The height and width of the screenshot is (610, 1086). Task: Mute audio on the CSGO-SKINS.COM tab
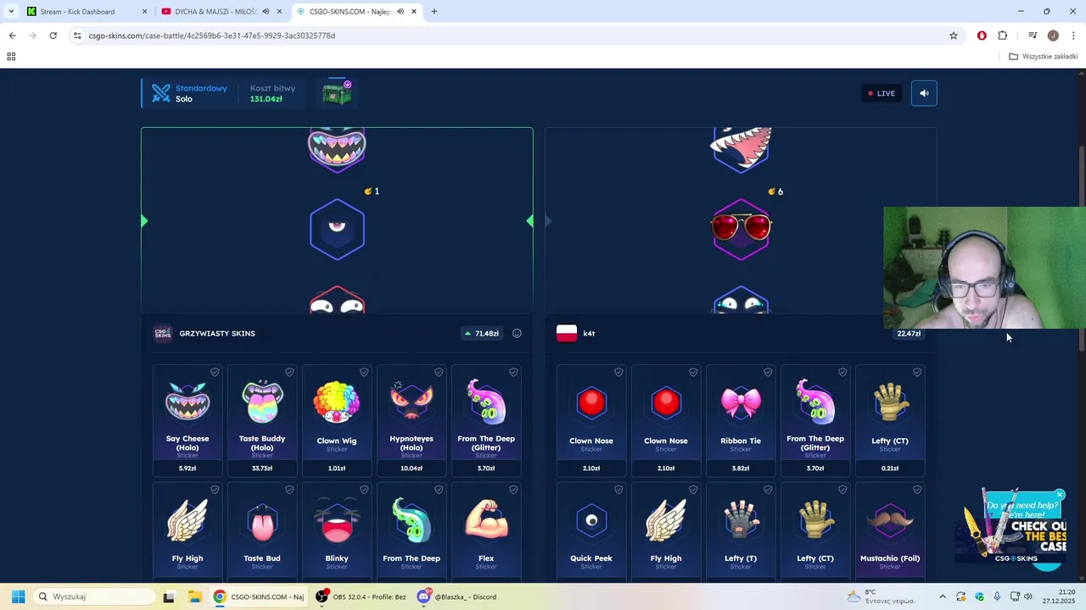point(400,12)
